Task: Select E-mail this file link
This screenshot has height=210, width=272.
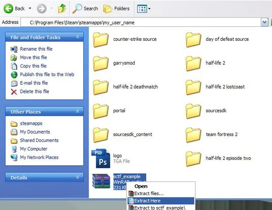Action: 34,83
